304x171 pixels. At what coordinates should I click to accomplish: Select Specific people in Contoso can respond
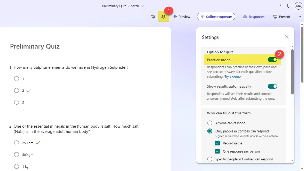(210, 159)
